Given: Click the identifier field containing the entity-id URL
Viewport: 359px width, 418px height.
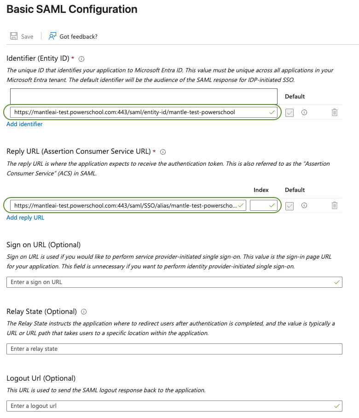Looking at the screenshot, I should (138, 112).
